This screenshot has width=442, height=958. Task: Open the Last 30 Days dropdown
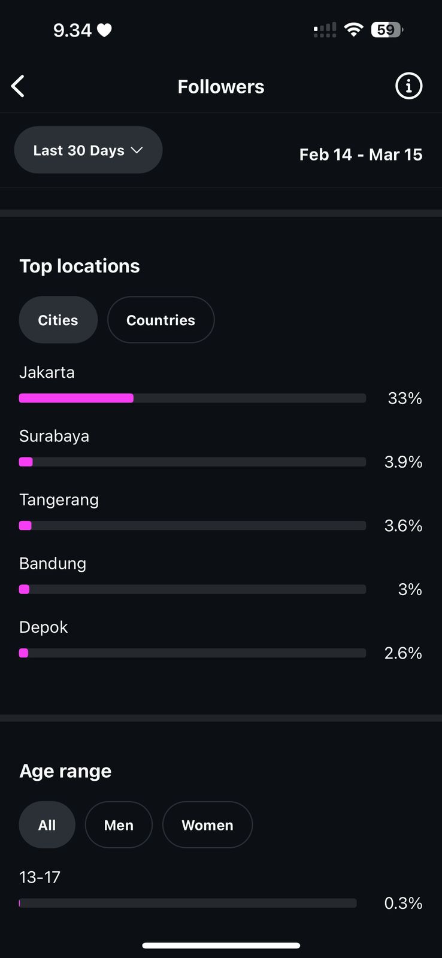[88, 150]
